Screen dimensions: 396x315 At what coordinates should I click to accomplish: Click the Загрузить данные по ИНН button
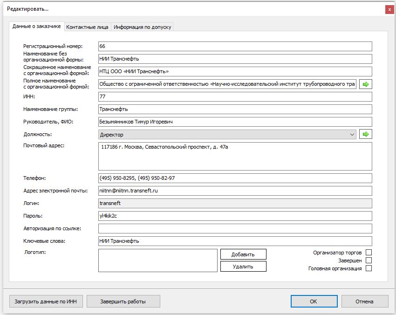[46, 301]
